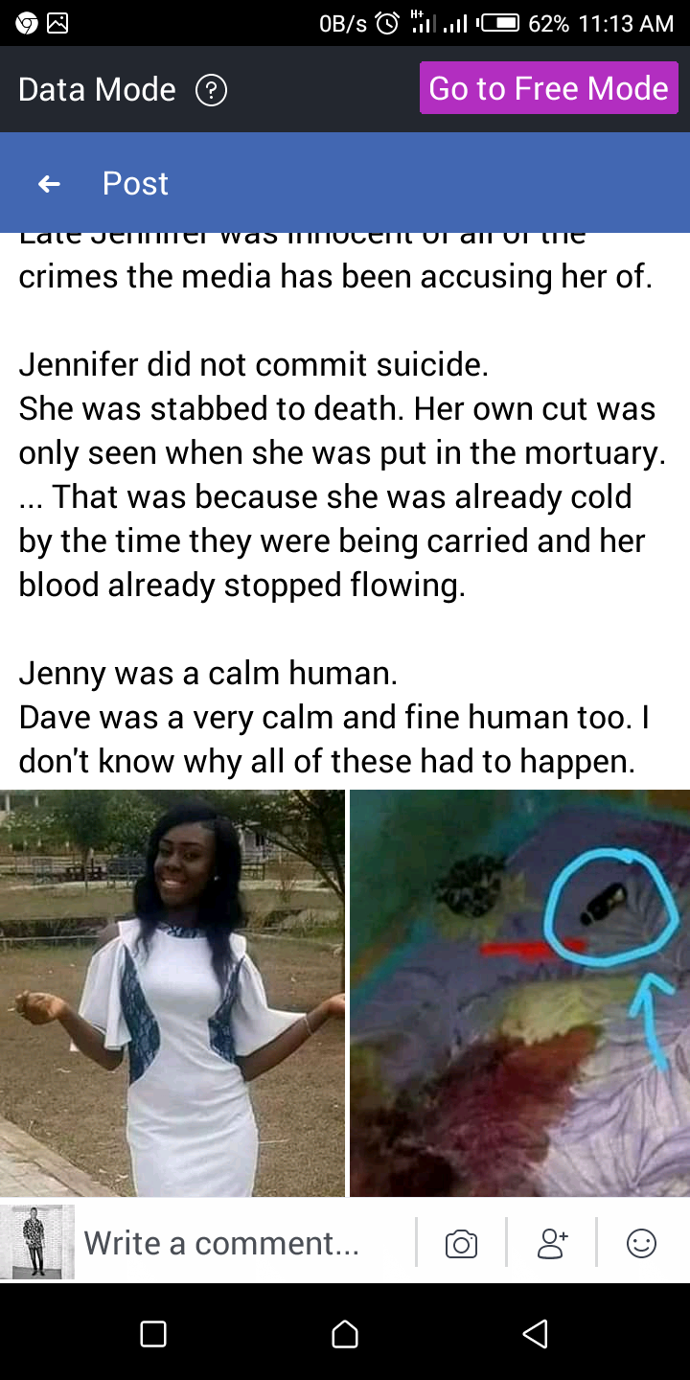Click the Go to Free Mode button

(x=549, y=88)
